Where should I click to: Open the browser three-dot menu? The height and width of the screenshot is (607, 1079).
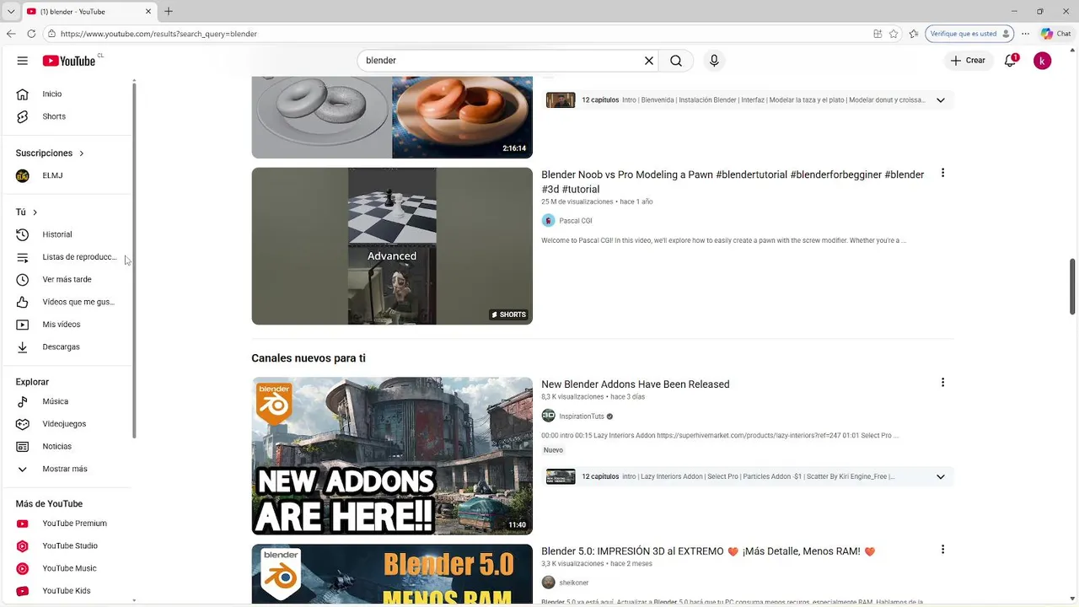[1025, 34]
